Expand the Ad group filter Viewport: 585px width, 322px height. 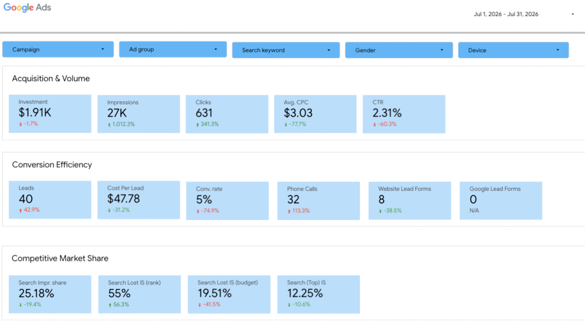tap(173, 49)
